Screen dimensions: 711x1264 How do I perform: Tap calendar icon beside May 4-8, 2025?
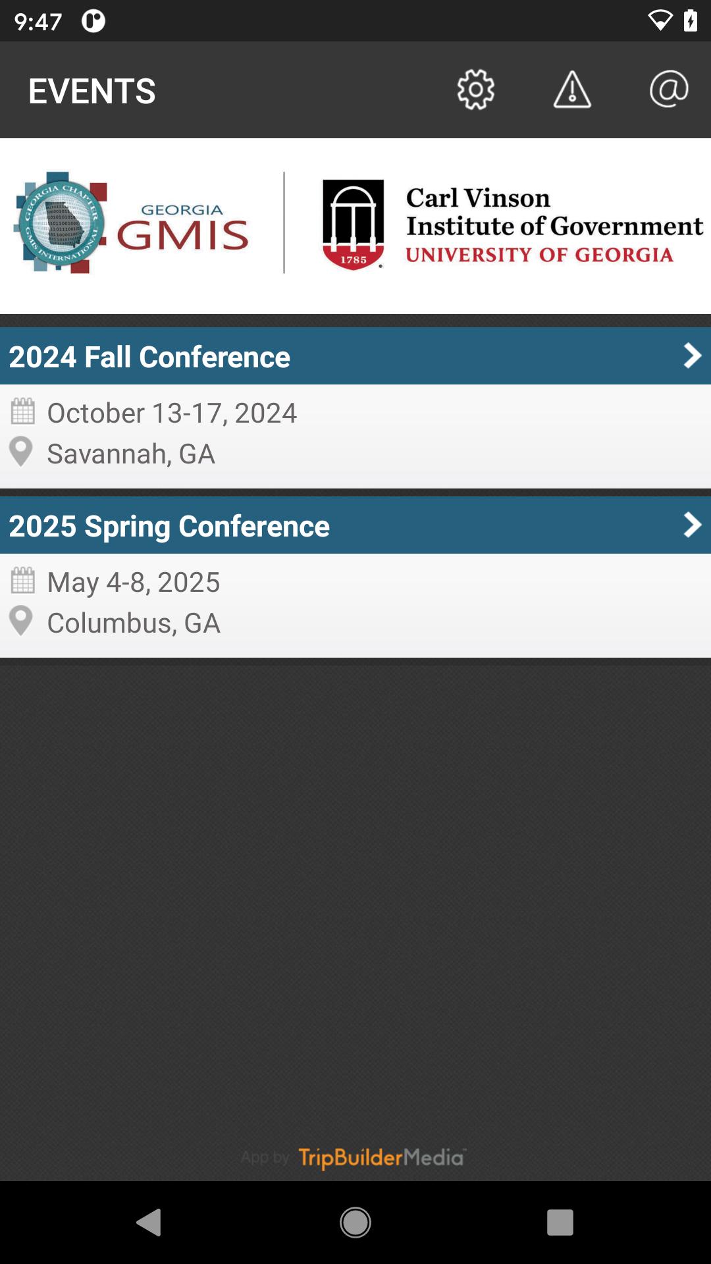click(23, 581)
